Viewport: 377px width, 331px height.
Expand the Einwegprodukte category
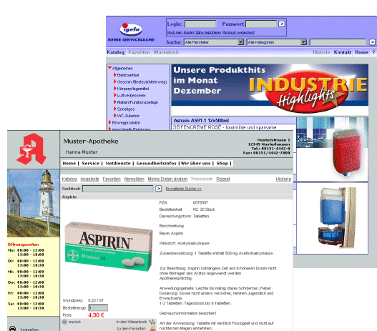(110, 122)
